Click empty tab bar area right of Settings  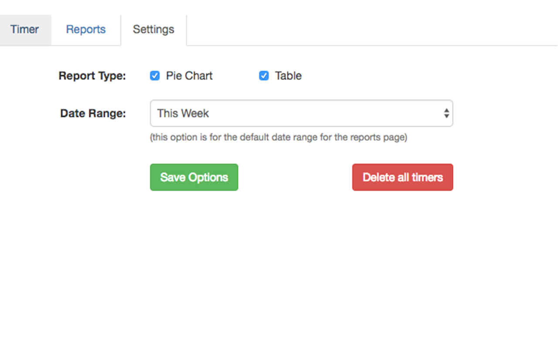(x=371, y=30)
